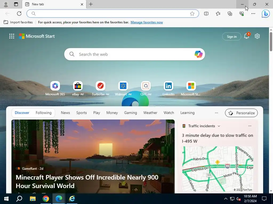
Task: Open Settings and more ellipsis menu
Action: [253, 14]
